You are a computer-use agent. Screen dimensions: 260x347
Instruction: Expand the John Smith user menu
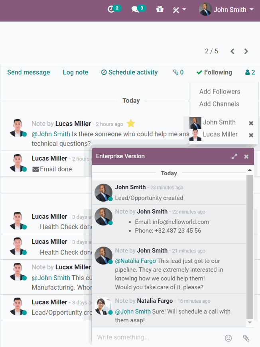click(227, 10)
